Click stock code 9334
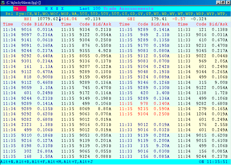 (85, 29)
